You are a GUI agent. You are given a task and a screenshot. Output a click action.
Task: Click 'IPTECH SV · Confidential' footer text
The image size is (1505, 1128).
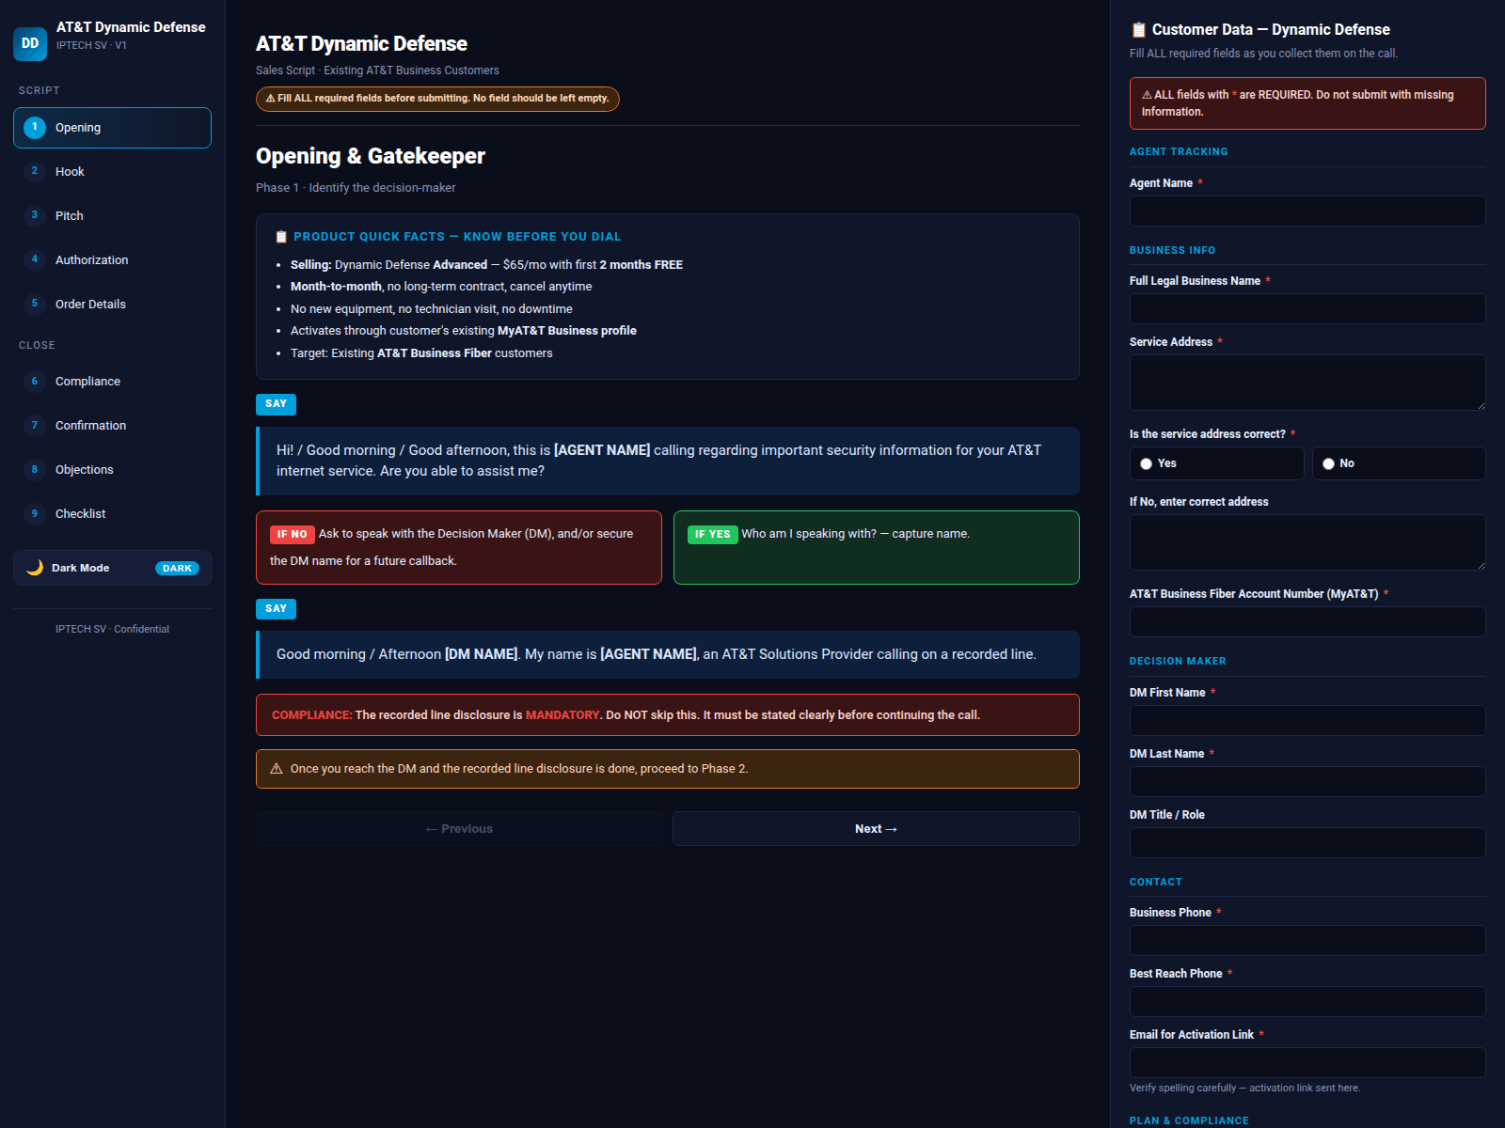tap(112, 630)
